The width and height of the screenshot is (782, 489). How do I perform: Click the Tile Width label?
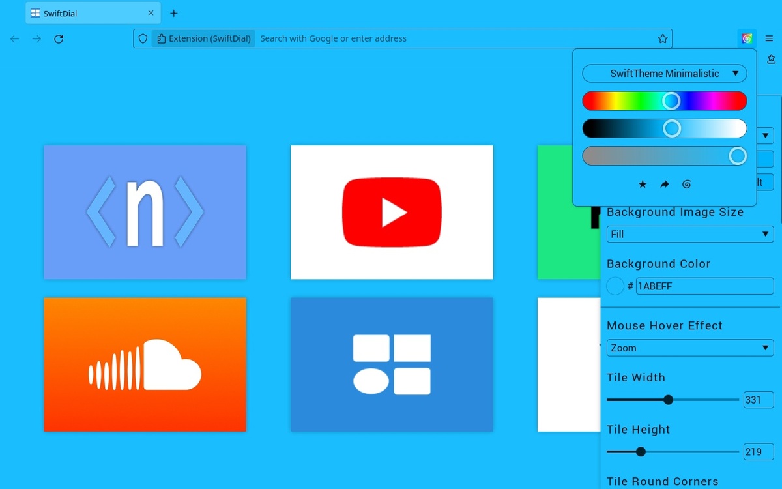(x=636, y=378)
